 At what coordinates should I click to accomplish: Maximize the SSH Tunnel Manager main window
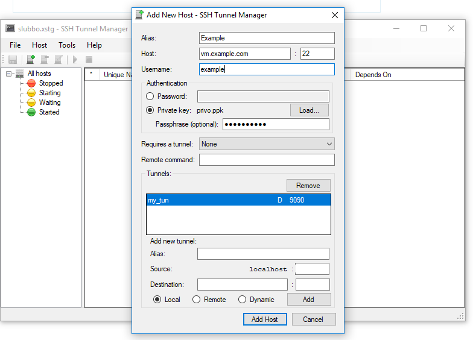[424, 28]
